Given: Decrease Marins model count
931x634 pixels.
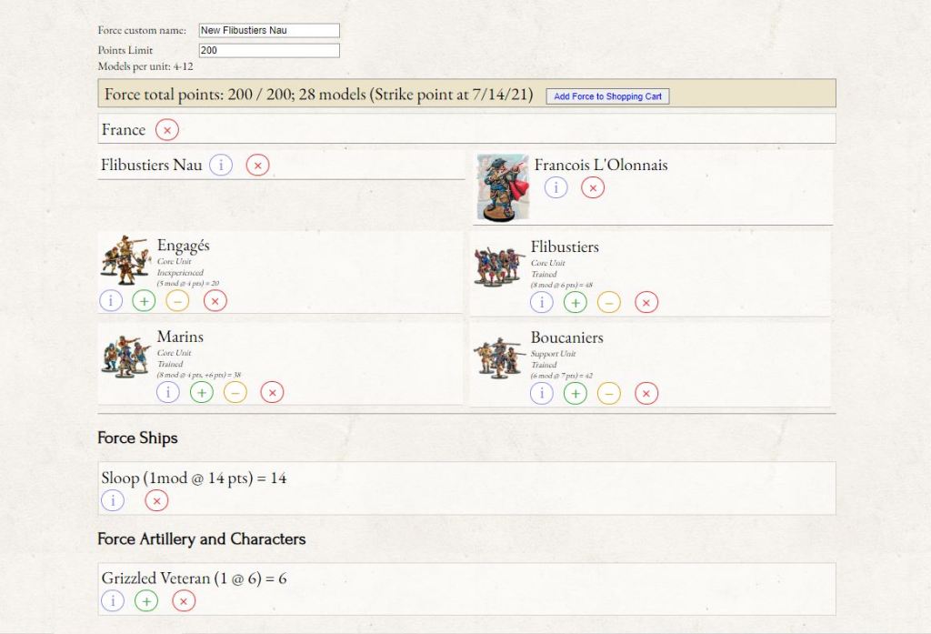Looking at the screenshot, I should (235, 392).
